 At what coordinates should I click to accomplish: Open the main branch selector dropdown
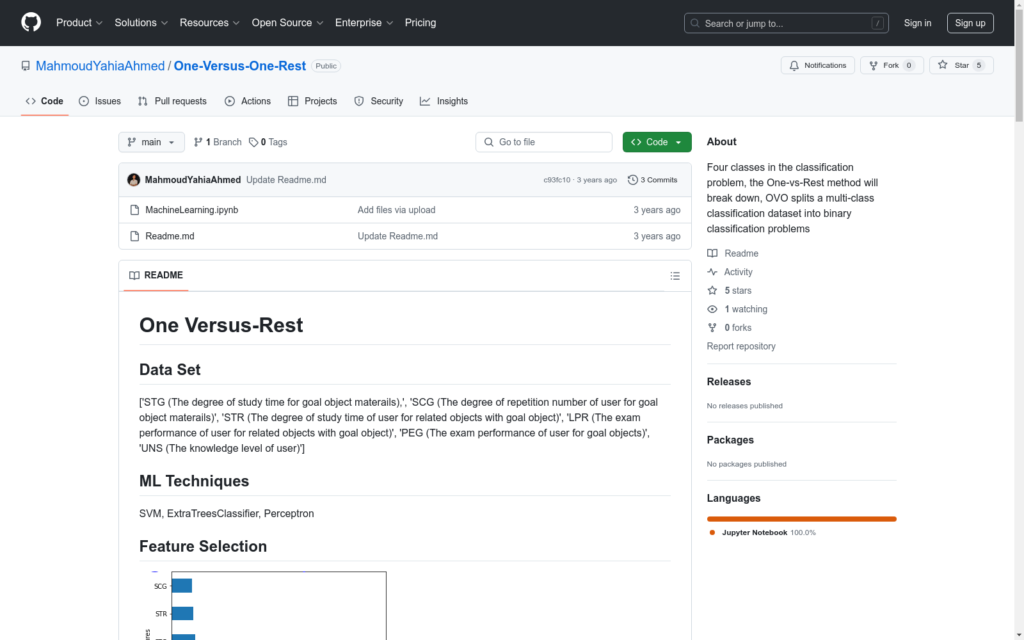(152, 142)
